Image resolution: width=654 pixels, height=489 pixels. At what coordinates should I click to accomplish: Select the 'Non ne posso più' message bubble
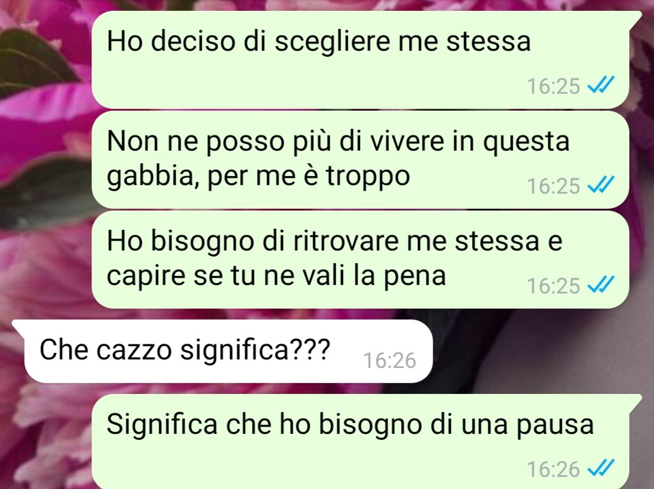coord(361,160)
